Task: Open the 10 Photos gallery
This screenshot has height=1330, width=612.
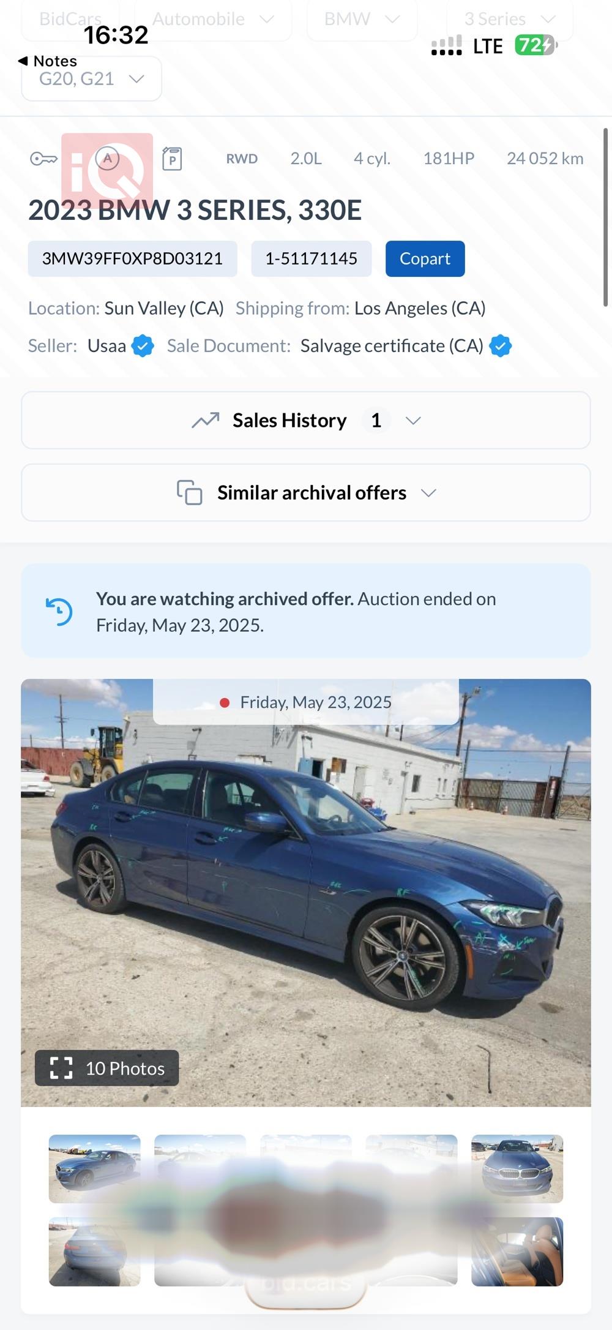Action: pos(107,1069)
